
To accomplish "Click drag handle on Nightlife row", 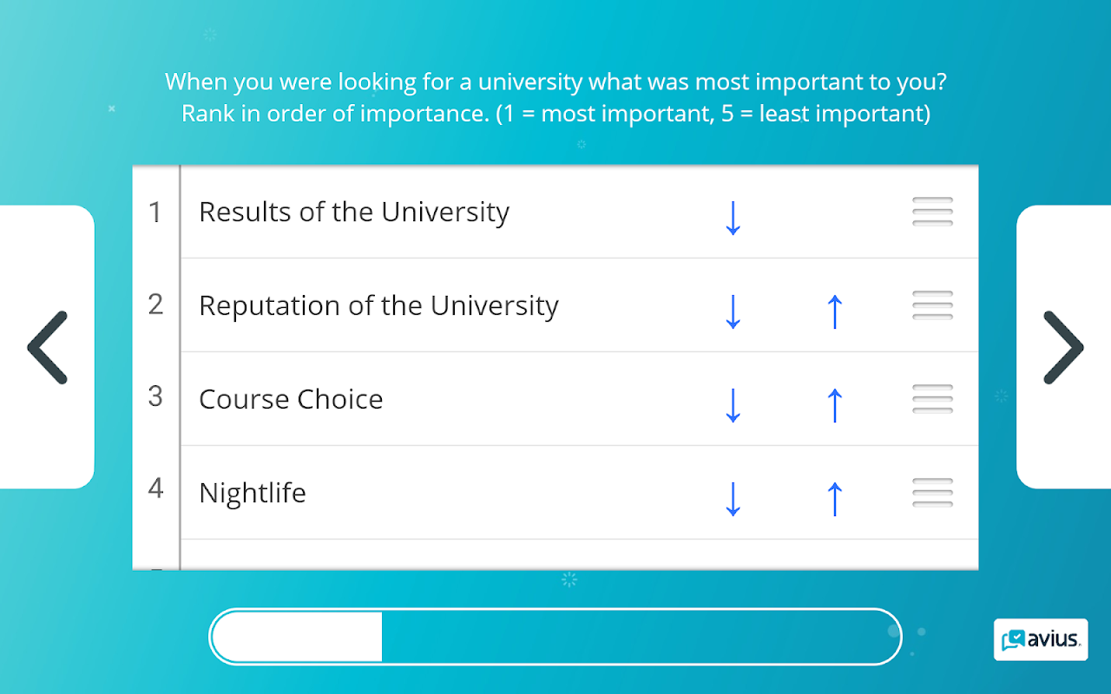I will 932,493.
